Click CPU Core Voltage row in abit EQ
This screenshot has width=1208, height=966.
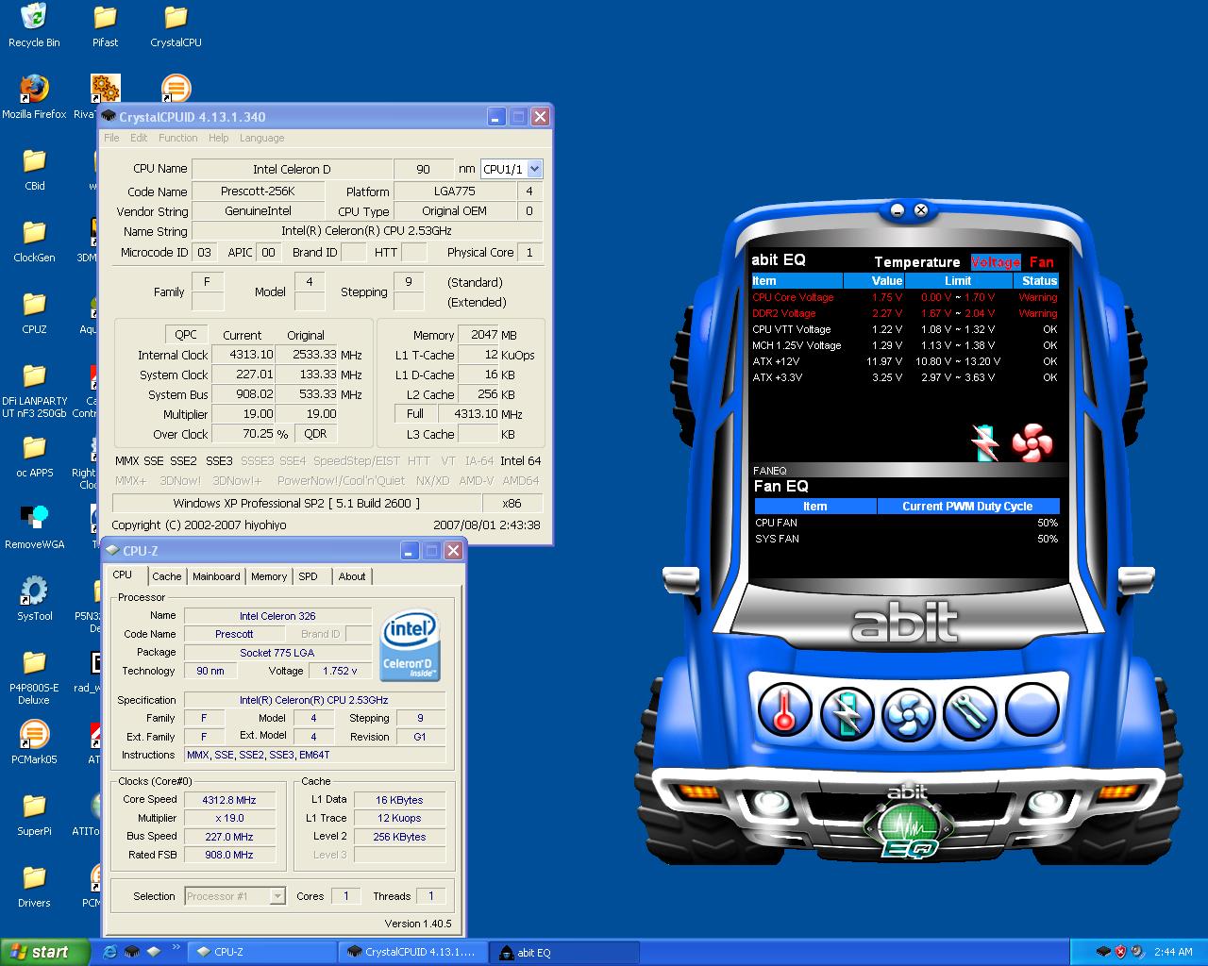pos(904,297)
